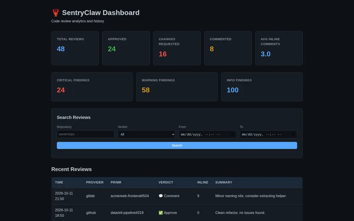Click the Search Reviews heading
The height and width of the screenshot is (221, 354).
pos(74,117)
